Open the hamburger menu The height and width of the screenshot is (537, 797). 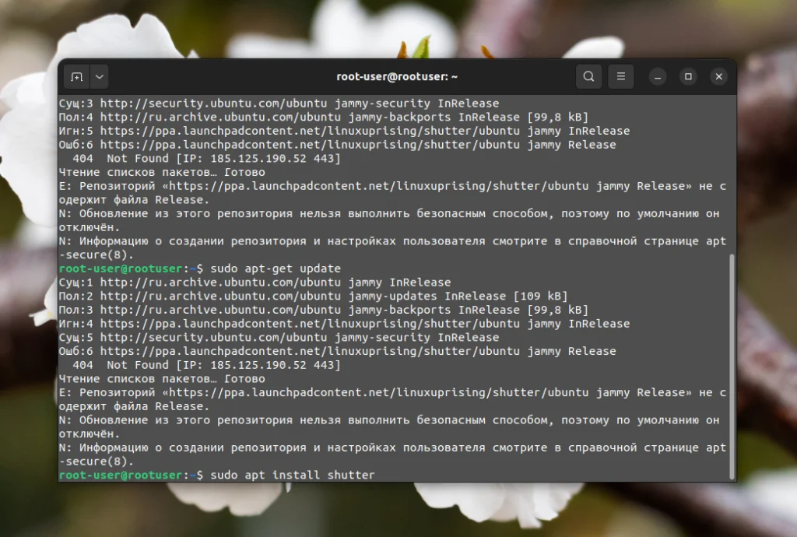621,76
